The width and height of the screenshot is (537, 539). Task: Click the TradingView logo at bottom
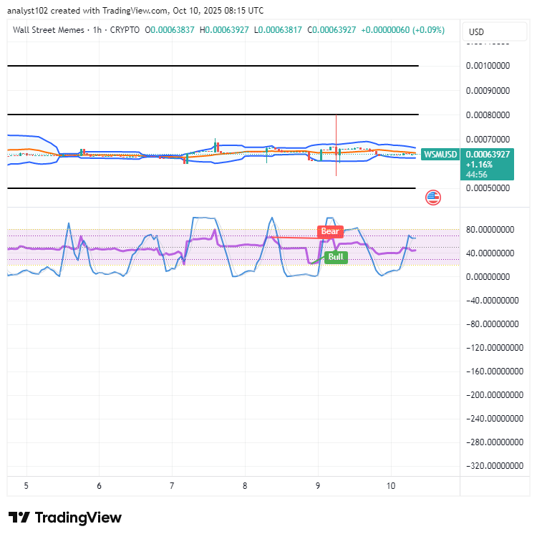pos(65,518)
